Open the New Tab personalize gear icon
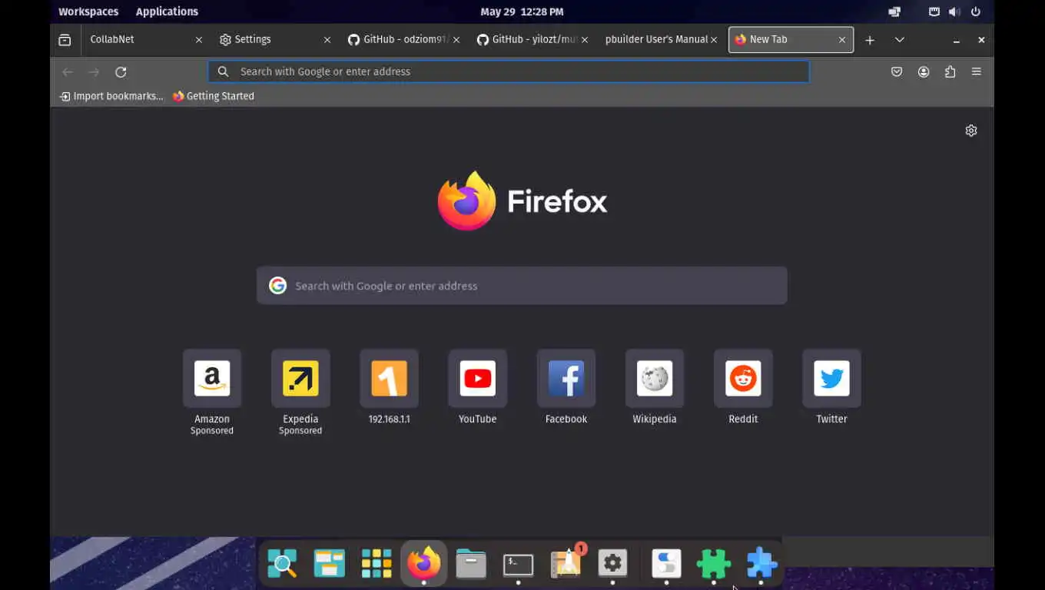Image resolution: width=1045 pixels, height=590 pixels. (x=971, y=131)
